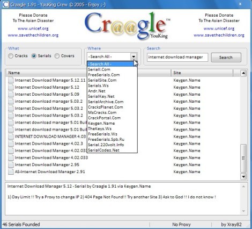Collapse the Where dropdown arrow
Image resolution: width=252 pixels, height=229 pixels.
point(134,57)
